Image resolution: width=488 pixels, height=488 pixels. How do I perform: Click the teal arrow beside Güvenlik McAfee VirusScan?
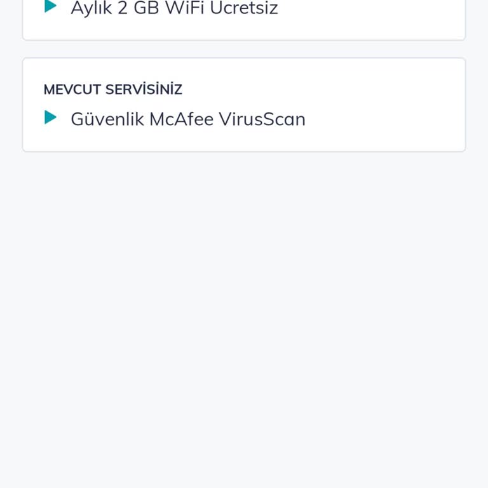click(50, 118)
